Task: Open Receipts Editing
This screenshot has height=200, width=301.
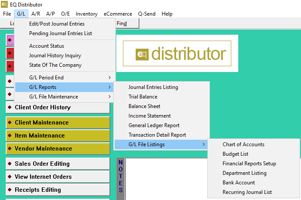Action: click(x=58, y=190)
